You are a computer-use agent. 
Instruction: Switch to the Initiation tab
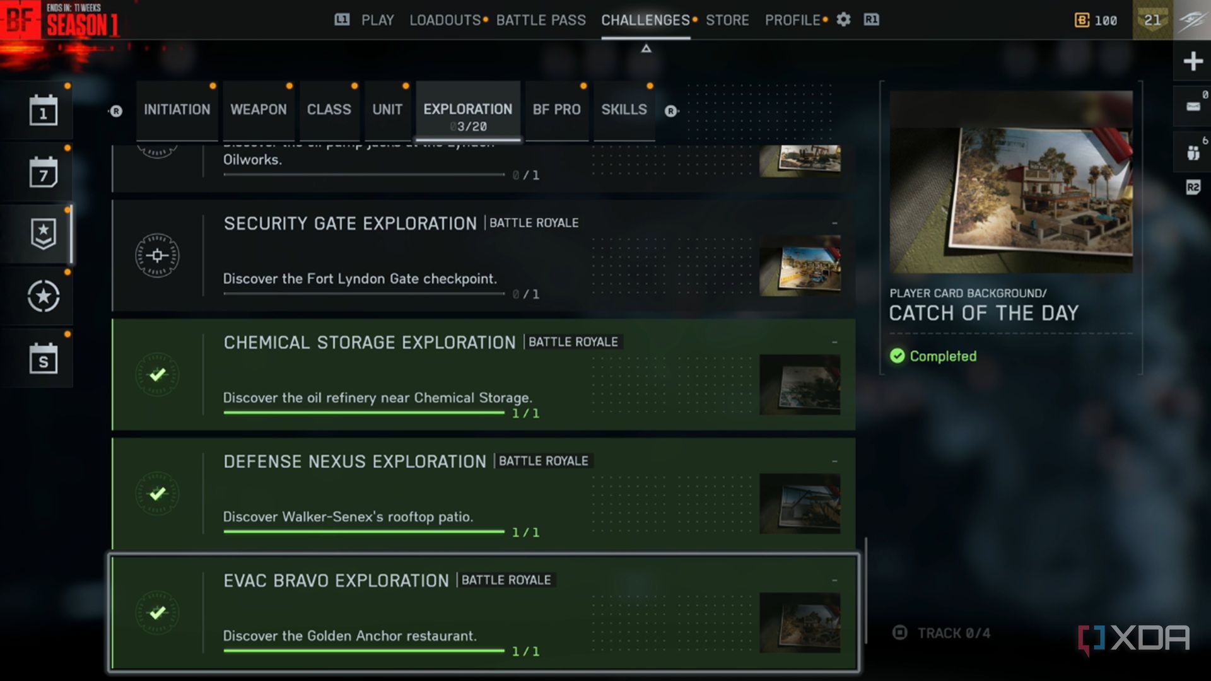[177, 110]
